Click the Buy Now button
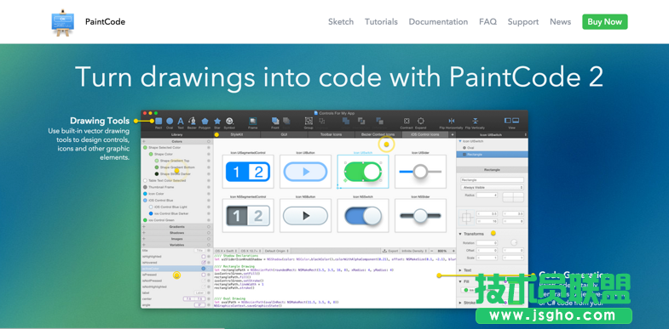 pyautogui.click(x=604, y=22)
